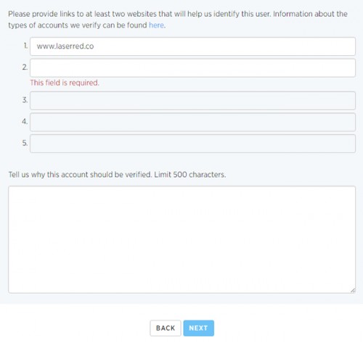
Task: Click the number 4 list label
Action: click(25, 121)
